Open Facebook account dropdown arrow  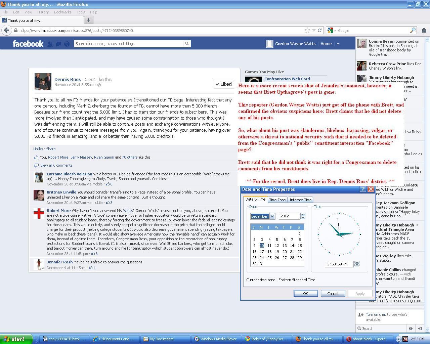pyautogui.click(x=338, y=44)
